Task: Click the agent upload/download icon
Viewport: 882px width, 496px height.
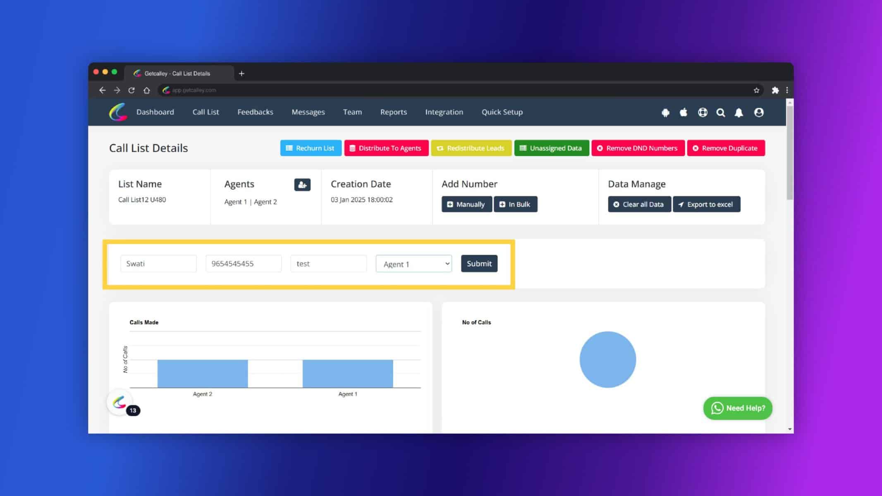Action: pyautogui.click(x=302, y=185)
